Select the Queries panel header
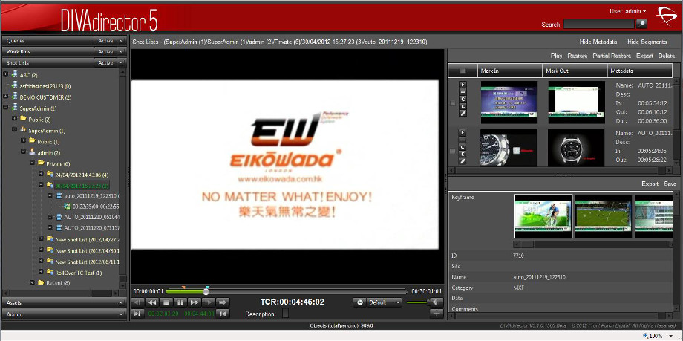683x341 pixels. click(48, 41)
